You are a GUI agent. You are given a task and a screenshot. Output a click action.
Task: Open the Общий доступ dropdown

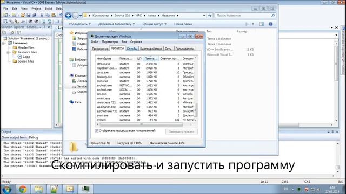tap(155, 24)
